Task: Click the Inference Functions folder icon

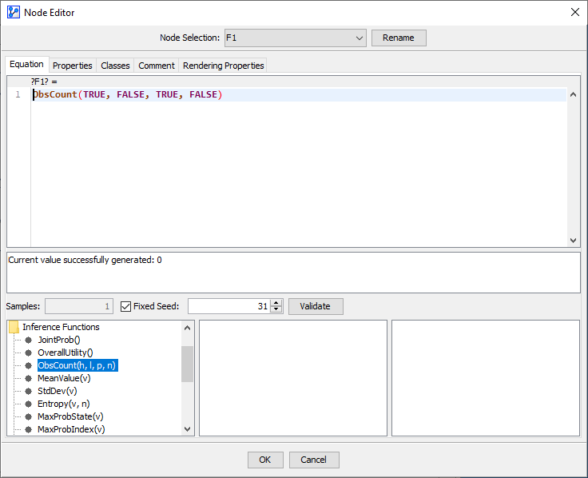Action: click(x=14, y=327)
